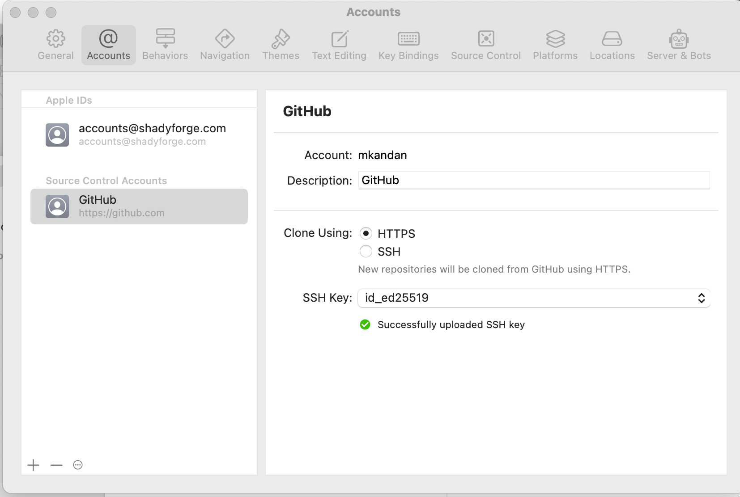Select the accounts@shadyforge.com Apple ID
Screen dimensions: 740x497
point(139,135)
